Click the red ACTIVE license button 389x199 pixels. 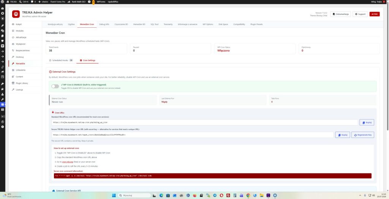click(x=374, y=14)
